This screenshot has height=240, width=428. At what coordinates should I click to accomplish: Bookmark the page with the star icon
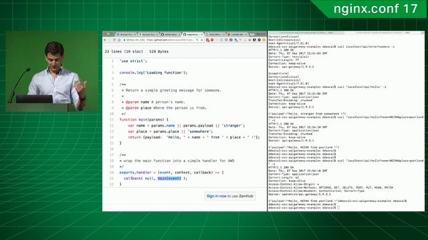(x=202, y=40)
